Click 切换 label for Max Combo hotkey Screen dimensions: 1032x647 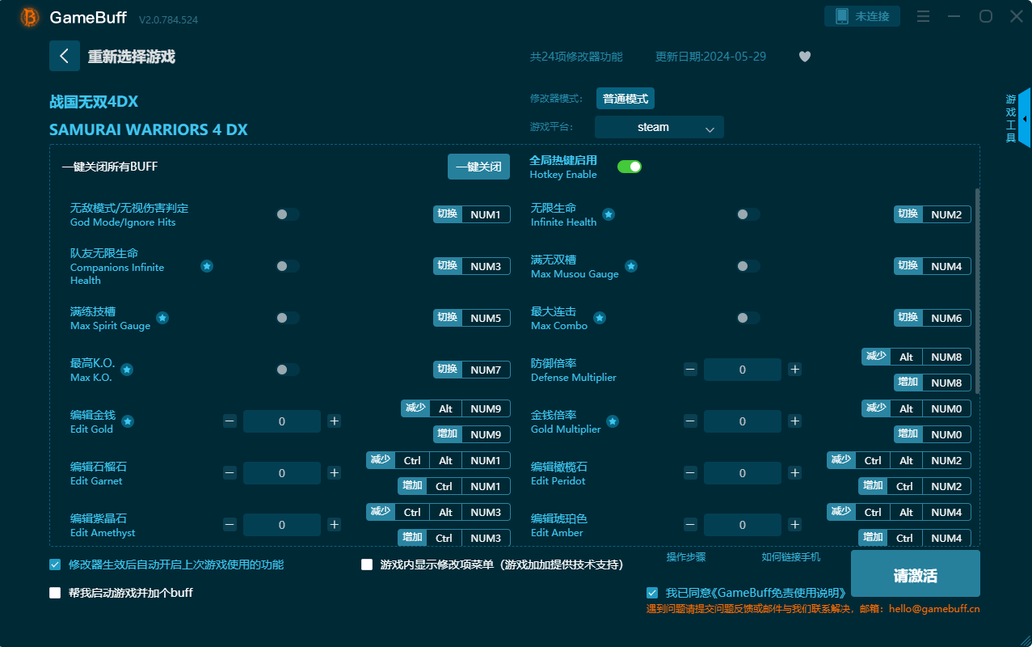(x=908, y=318)
